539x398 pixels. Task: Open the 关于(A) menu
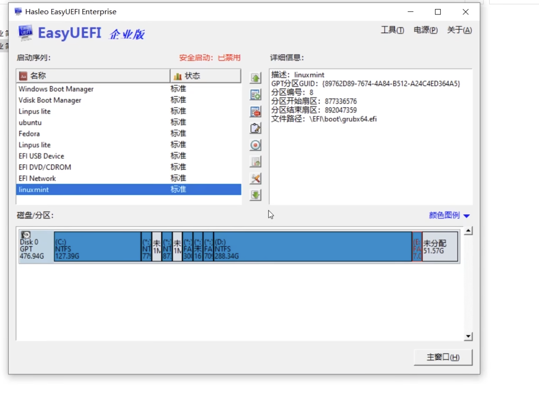point(459,30)
